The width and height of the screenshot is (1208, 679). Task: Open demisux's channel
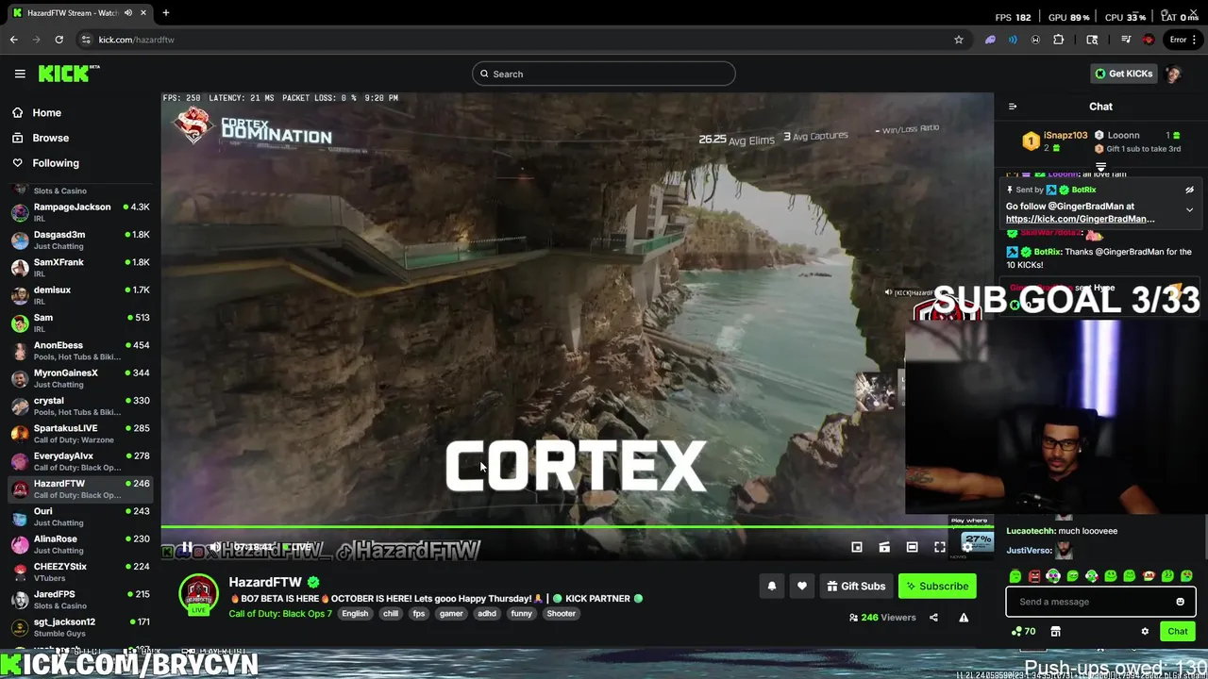coord(80,296)
